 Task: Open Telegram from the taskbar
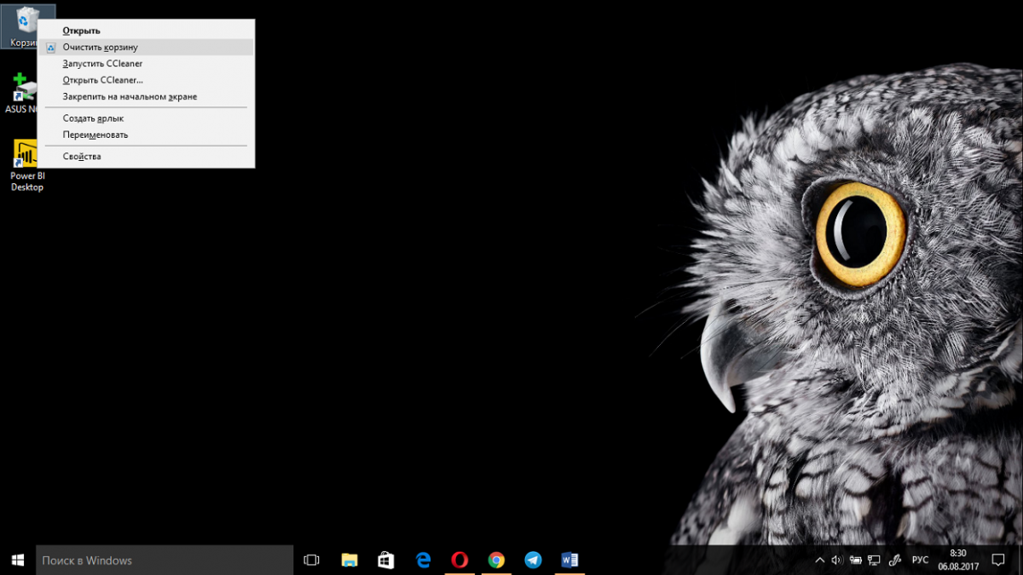tap(533, 560)
